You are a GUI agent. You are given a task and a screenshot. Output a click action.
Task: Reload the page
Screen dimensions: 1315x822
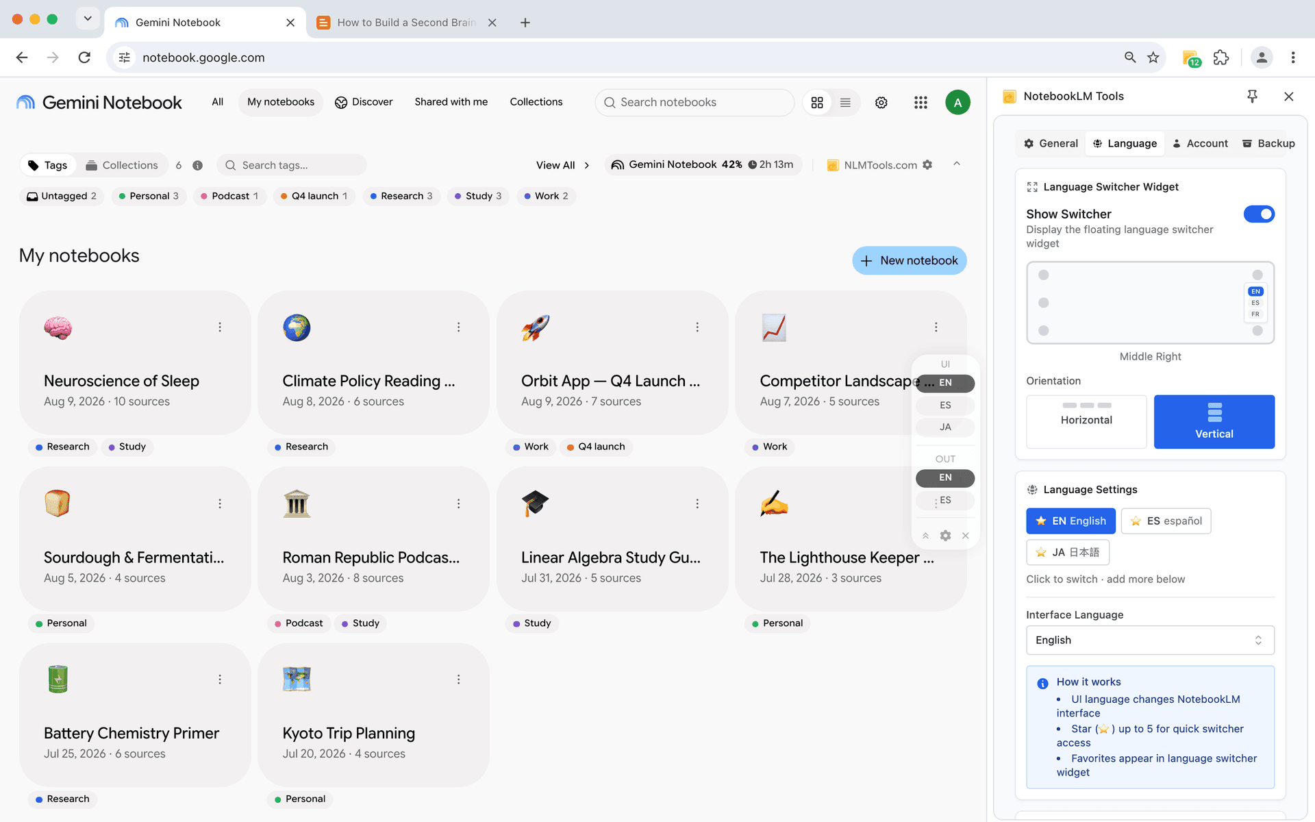(84, 58)
